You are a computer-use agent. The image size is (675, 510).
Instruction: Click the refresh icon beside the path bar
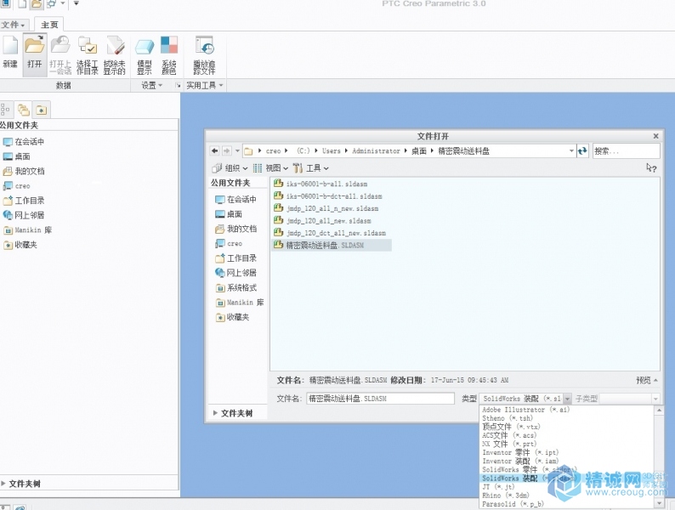click(582, 151)
